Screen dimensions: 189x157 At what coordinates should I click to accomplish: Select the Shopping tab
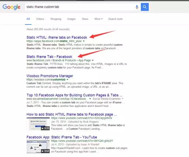coord(56,19)
